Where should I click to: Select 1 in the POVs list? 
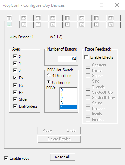click(x=68, y=94)
